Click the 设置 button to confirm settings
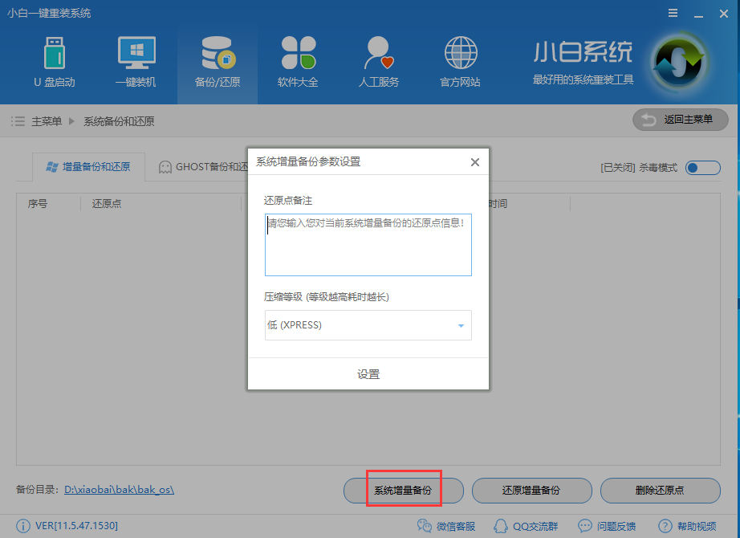 pyautogui.click(x=368, y=374)
